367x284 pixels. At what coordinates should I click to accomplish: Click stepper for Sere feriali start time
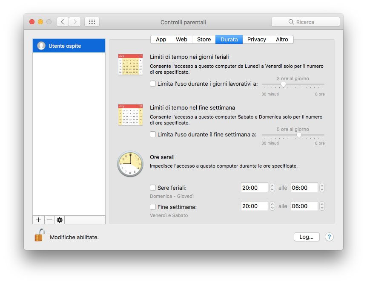pyautogui.click(x=272, y=188)
